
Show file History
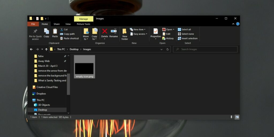coord(168,38)
